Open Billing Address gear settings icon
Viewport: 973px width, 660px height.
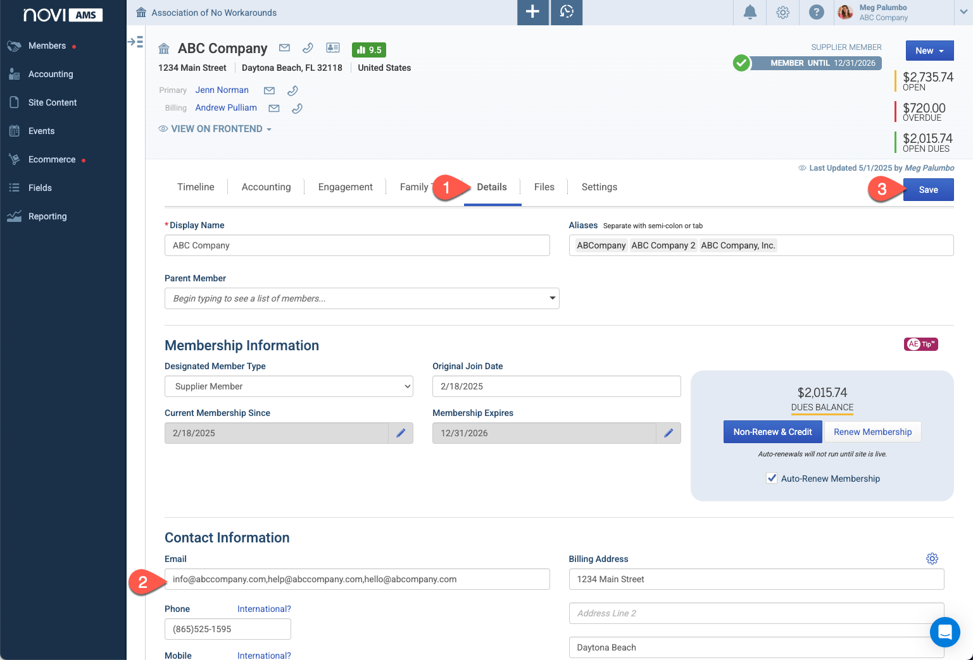point(932,559)
